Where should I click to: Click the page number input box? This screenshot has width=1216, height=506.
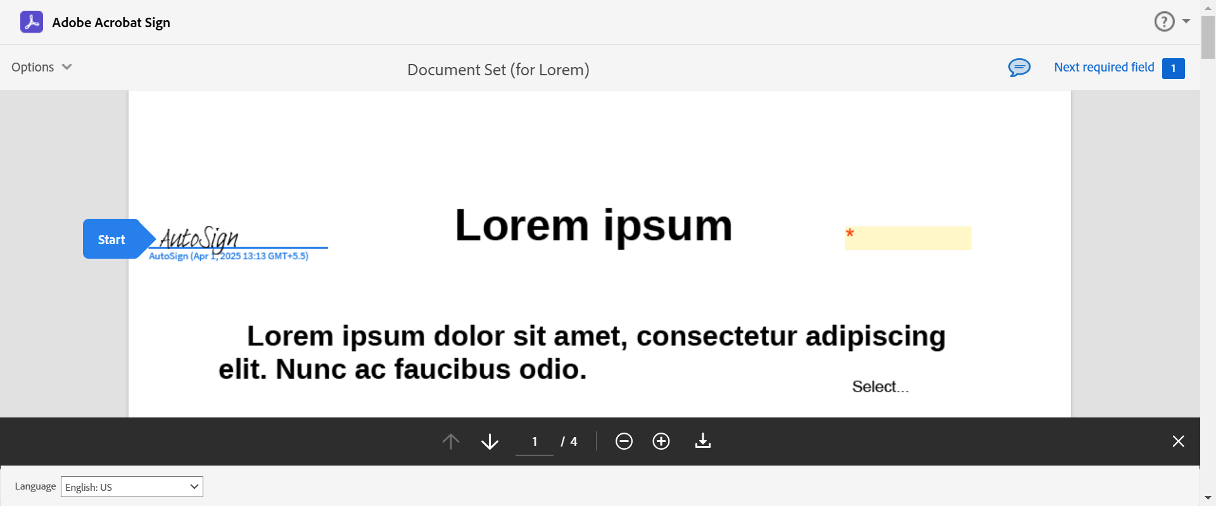tap(535, 441)
